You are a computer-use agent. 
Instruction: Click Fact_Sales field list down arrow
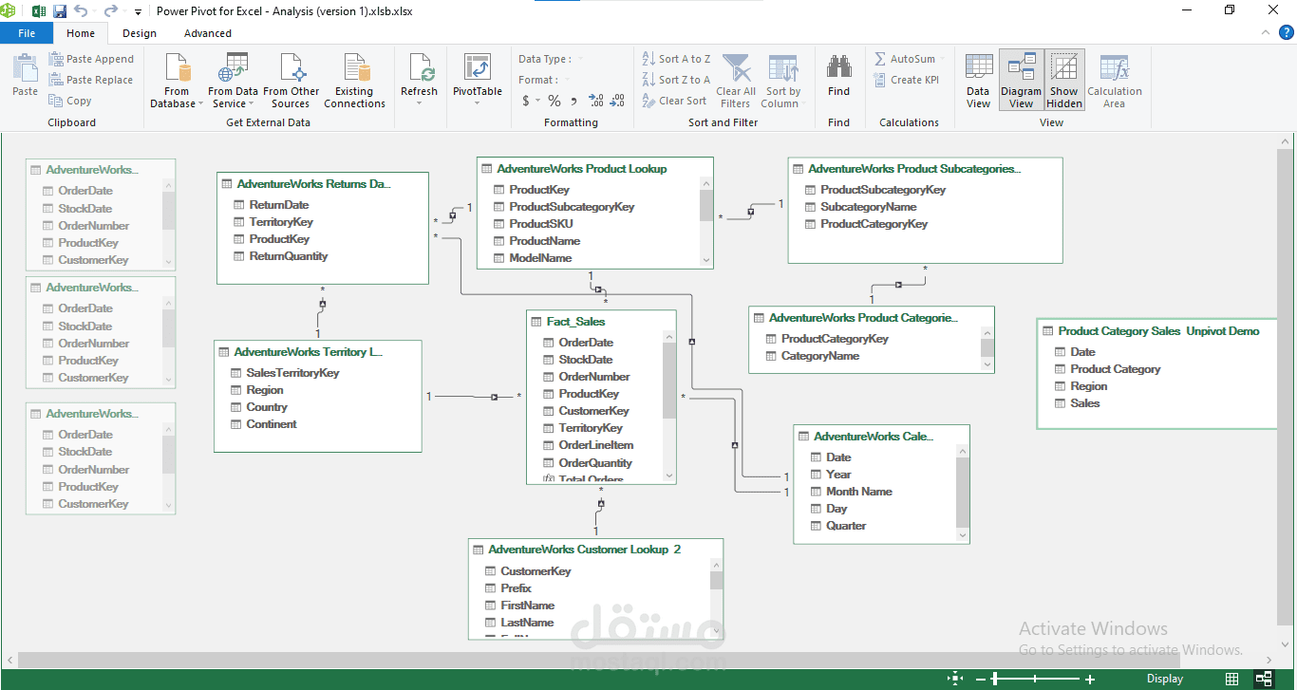(669, 476)
